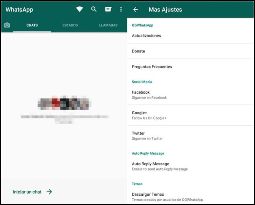
Task: Tap the OGWhatsApp section header
Action: coord(142,25)
